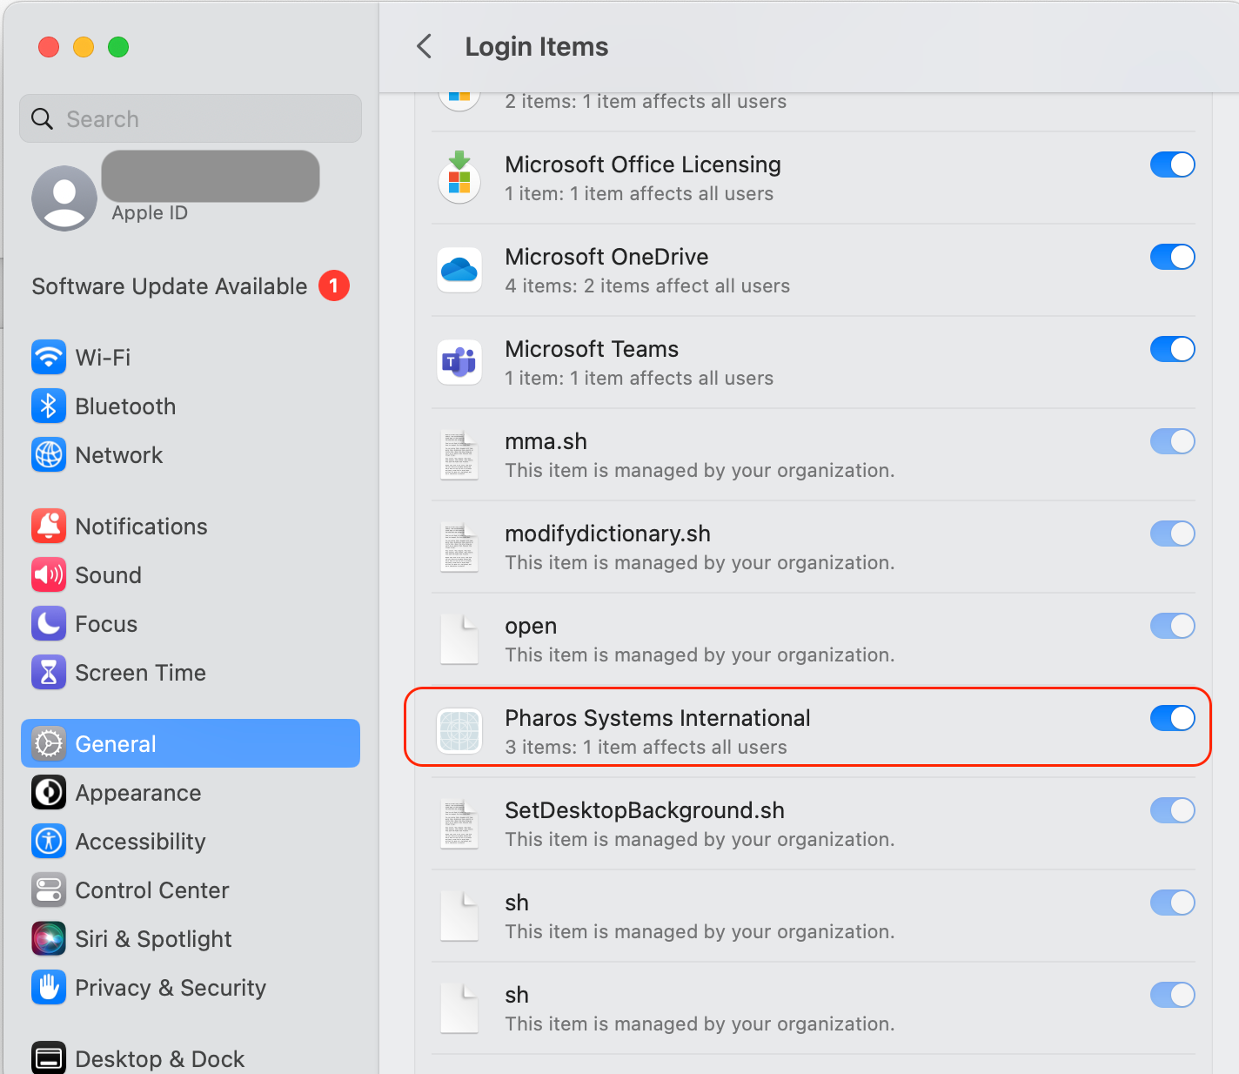The height and width of the screenshot is (1074, 1239).
Task: Click the Screen Time hourglass icon
Action: pyautogui.click(x=49, y=672)
